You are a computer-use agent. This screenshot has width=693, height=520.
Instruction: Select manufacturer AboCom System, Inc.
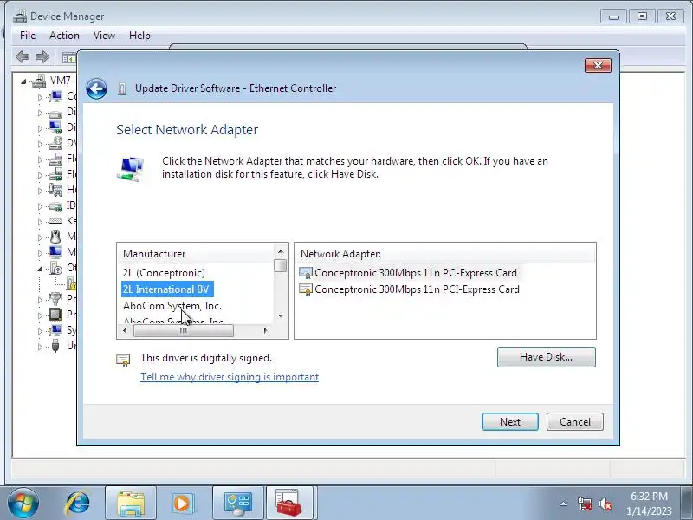(172, 306)
